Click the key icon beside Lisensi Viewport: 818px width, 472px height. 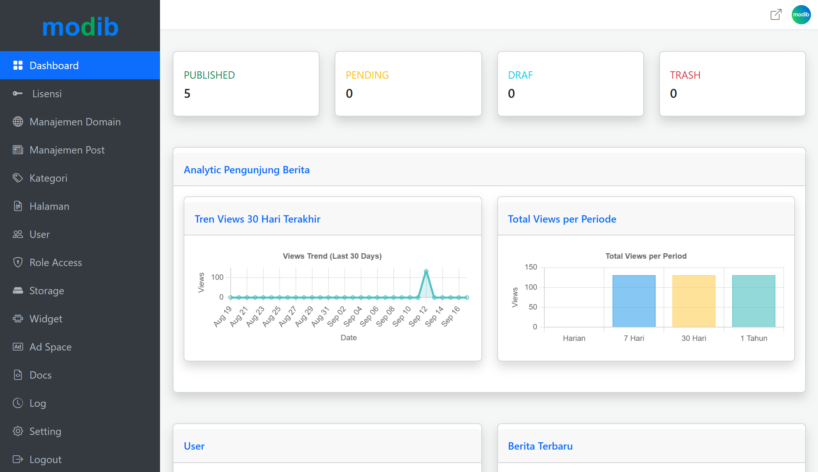tap(18, 94)
